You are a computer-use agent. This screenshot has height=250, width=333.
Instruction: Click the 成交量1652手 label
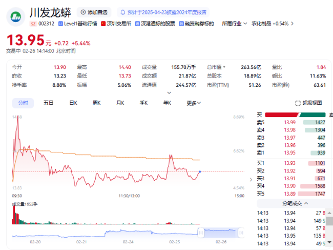(25, 204)
